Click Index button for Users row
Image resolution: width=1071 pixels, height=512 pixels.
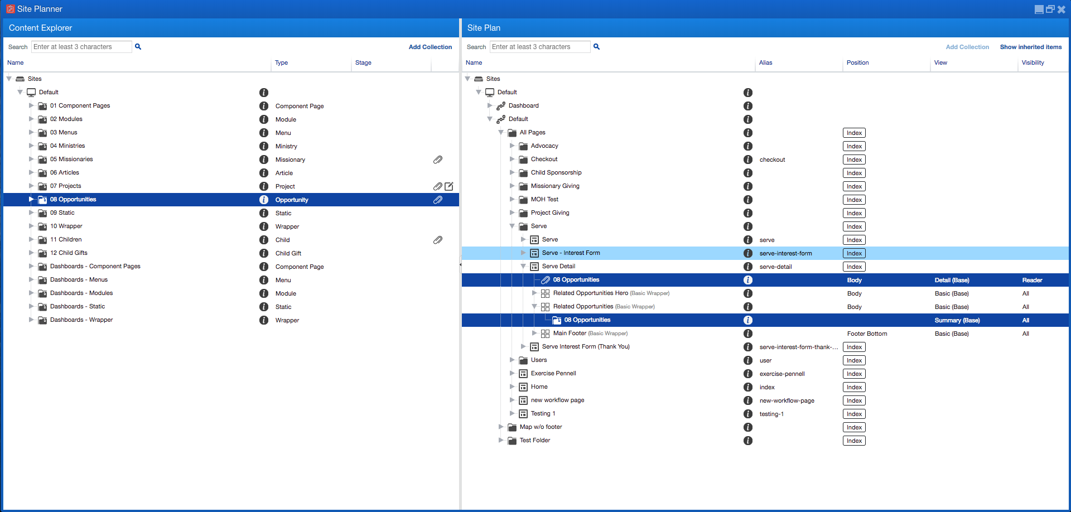coord(854,360)
